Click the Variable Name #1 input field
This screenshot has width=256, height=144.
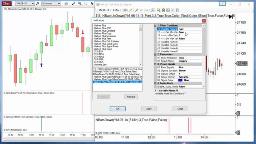190,29
